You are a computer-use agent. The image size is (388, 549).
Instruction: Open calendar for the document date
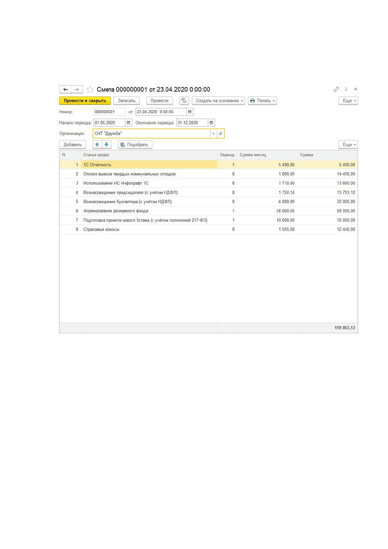(190, 112)
